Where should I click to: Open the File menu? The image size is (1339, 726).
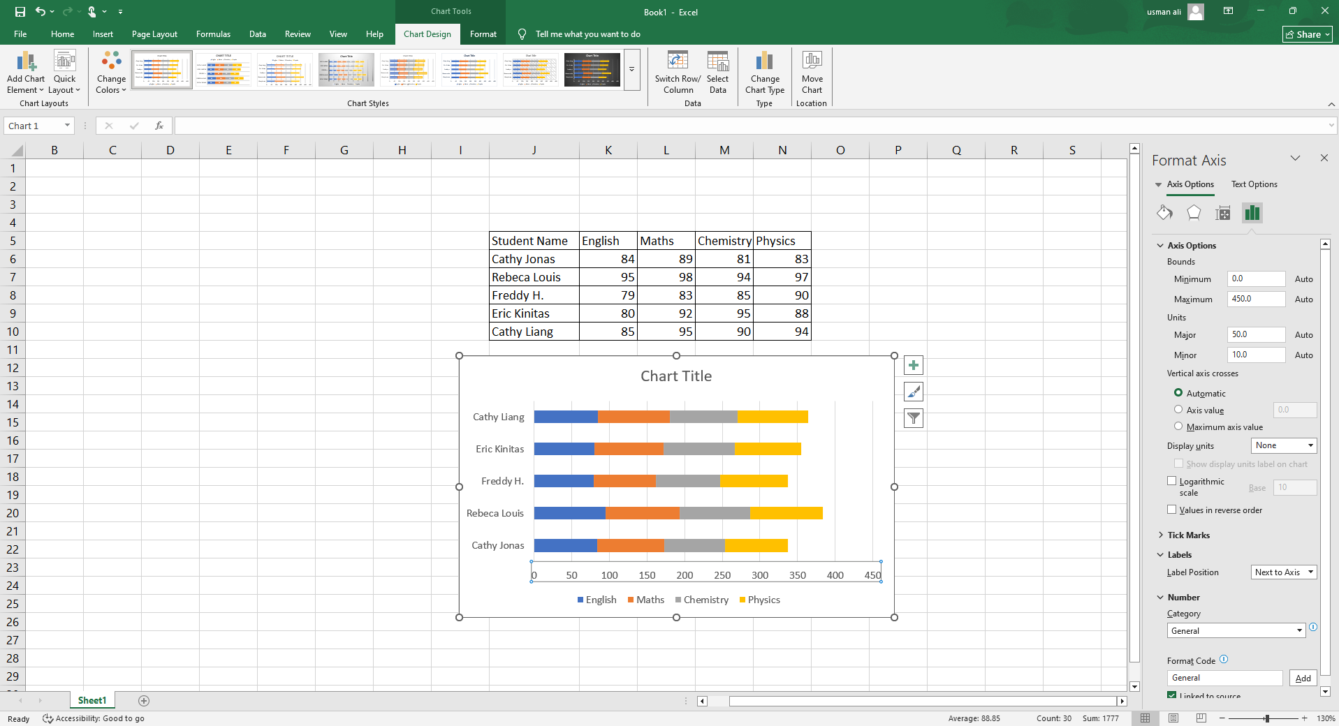coord(20,34)
